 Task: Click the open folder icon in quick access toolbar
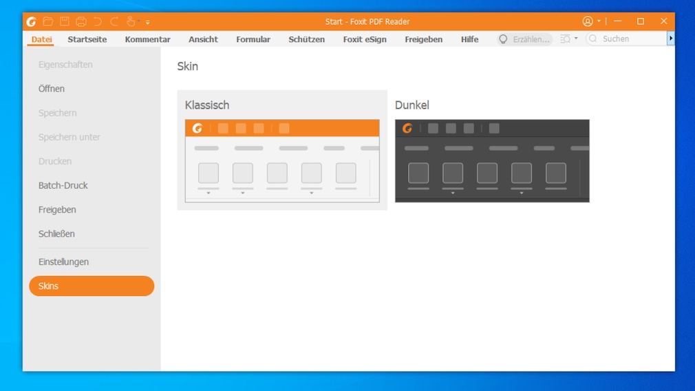pyautogui.click(x=47, y=22)
